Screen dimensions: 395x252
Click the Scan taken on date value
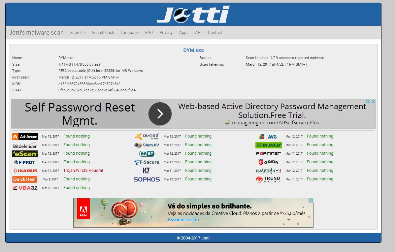[x=276, y=64]
